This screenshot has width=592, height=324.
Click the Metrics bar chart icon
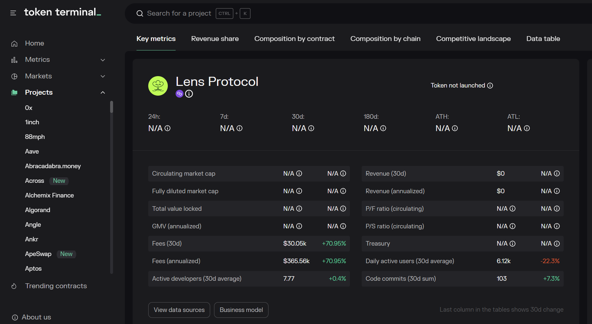coord(14,60)
